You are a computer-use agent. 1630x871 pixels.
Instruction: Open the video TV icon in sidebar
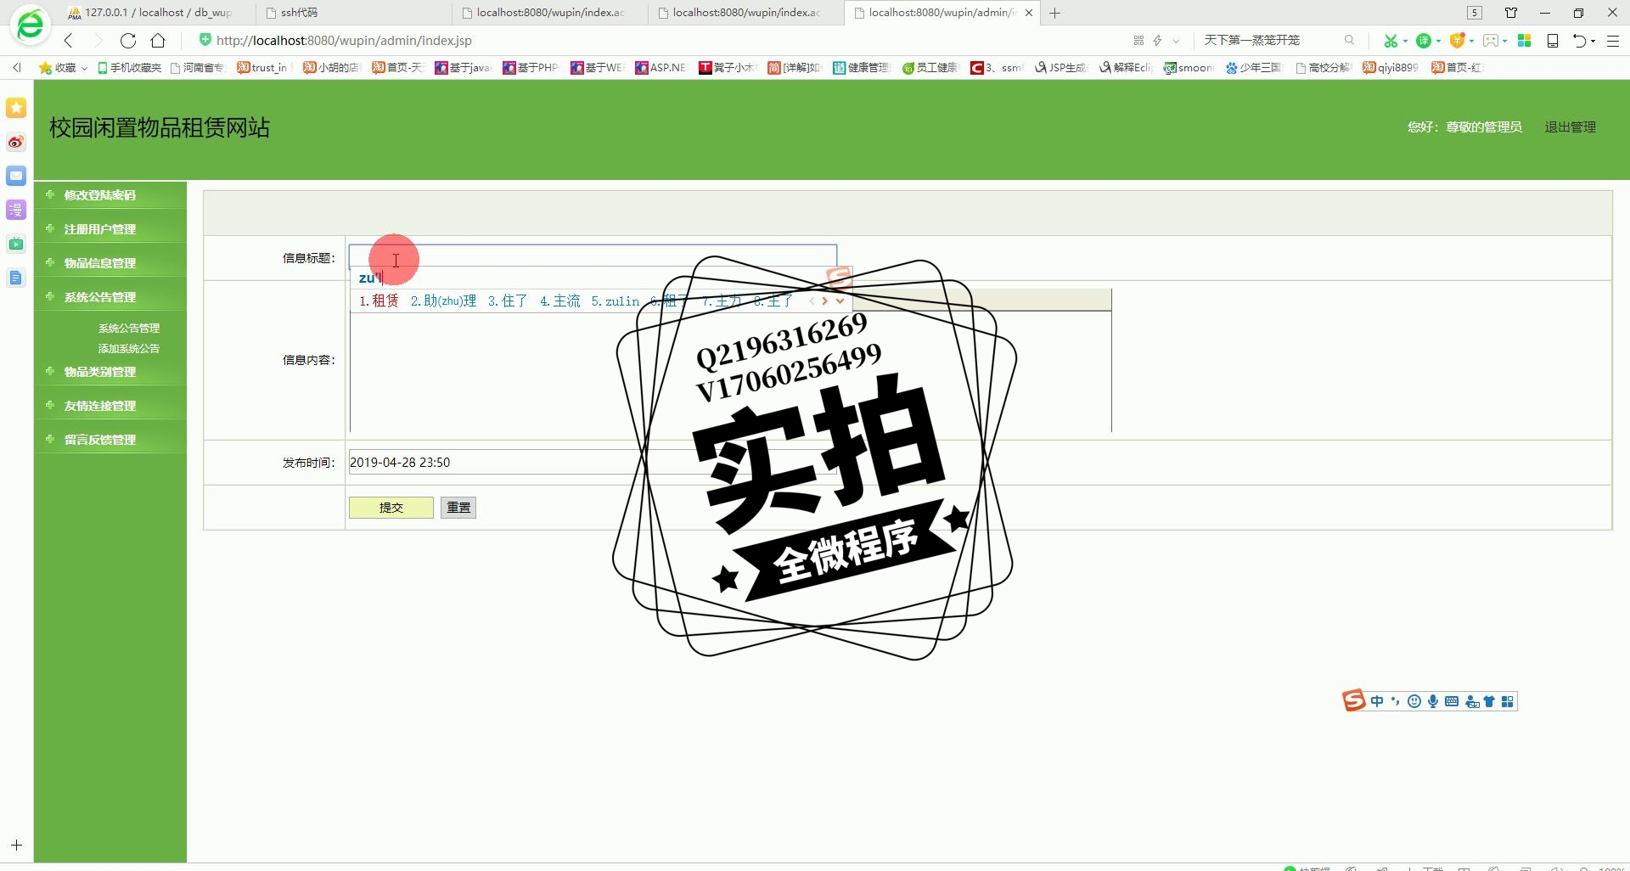pos(16,244)
